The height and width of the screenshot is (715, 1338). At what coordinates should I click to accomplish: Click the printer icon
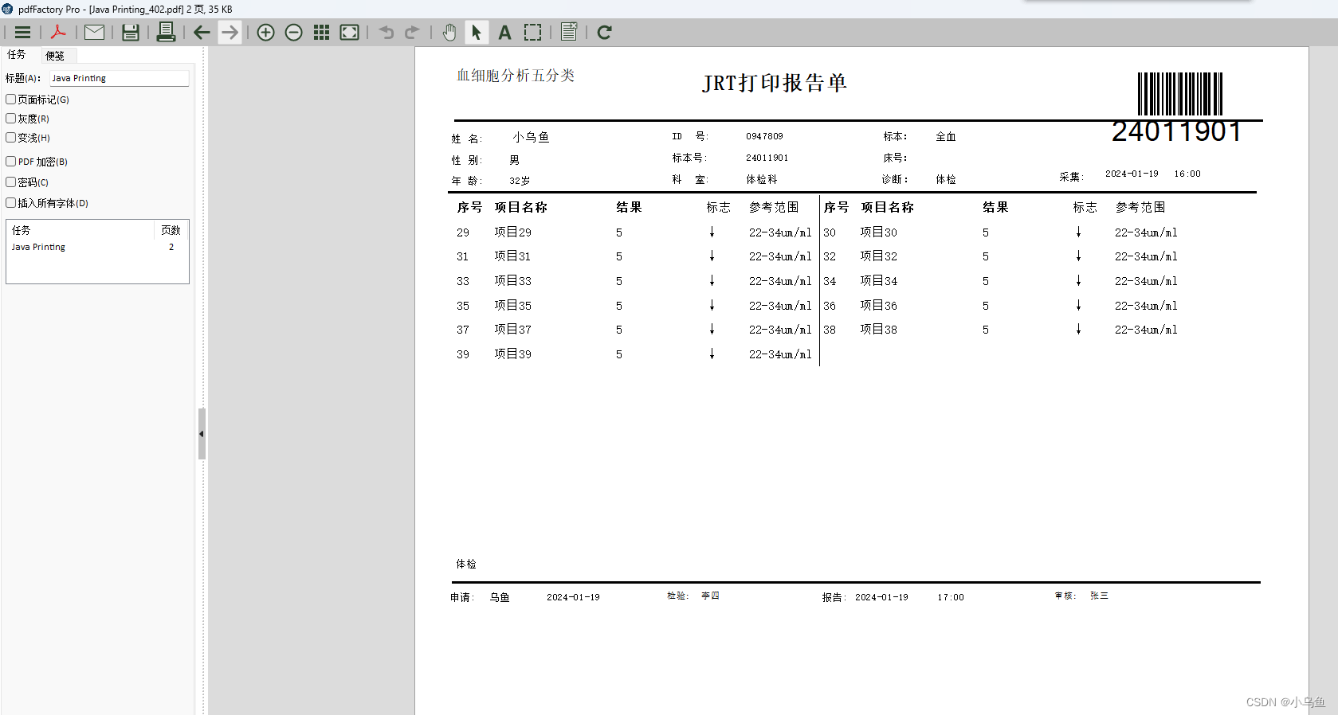(166, 33)
